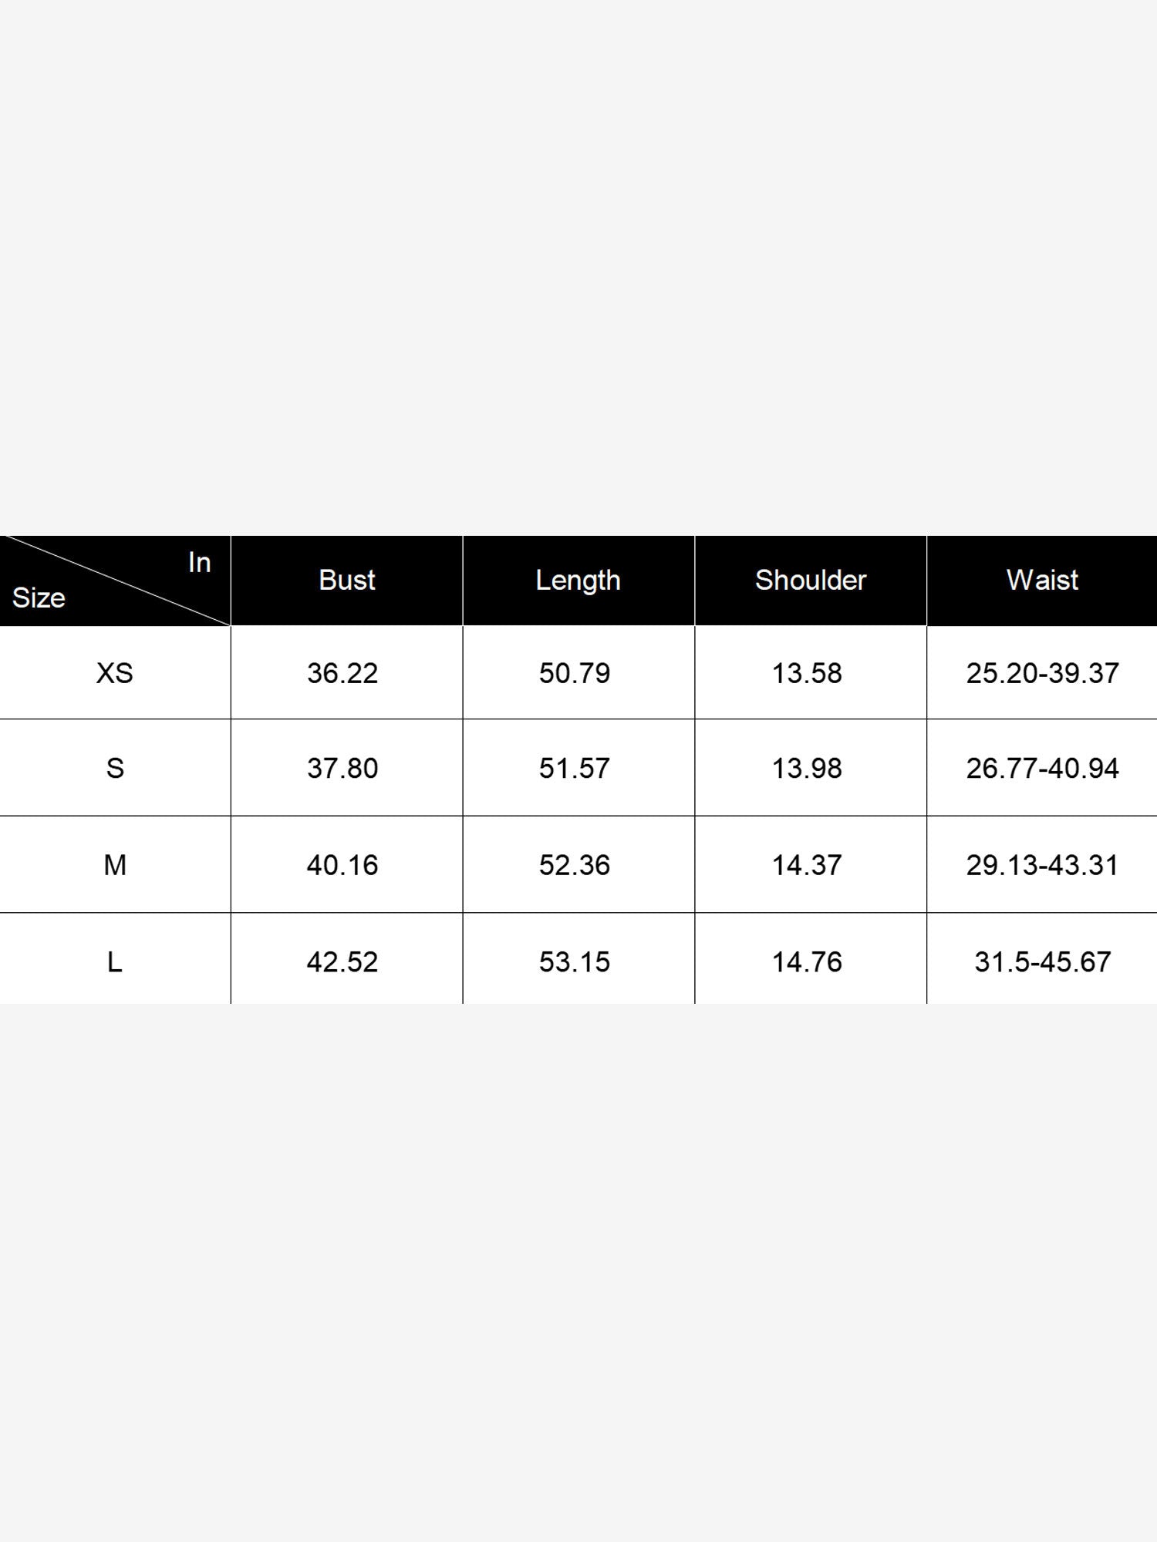Image resolution: width=1157 pixels, height=1542 pixels.
Task: Select the XS size row label
Action: [x=115, y=673]
